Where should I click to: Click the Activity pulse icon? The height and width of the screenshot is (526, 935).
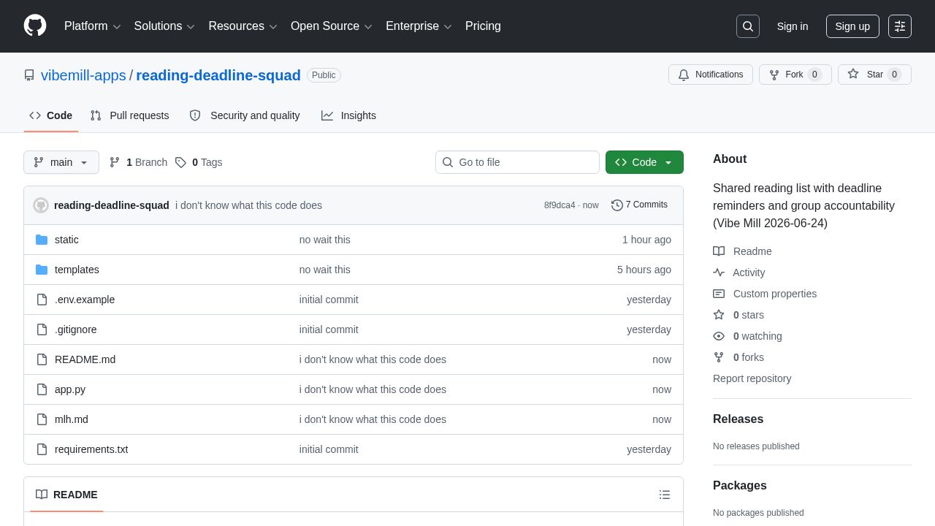(719, 272)
